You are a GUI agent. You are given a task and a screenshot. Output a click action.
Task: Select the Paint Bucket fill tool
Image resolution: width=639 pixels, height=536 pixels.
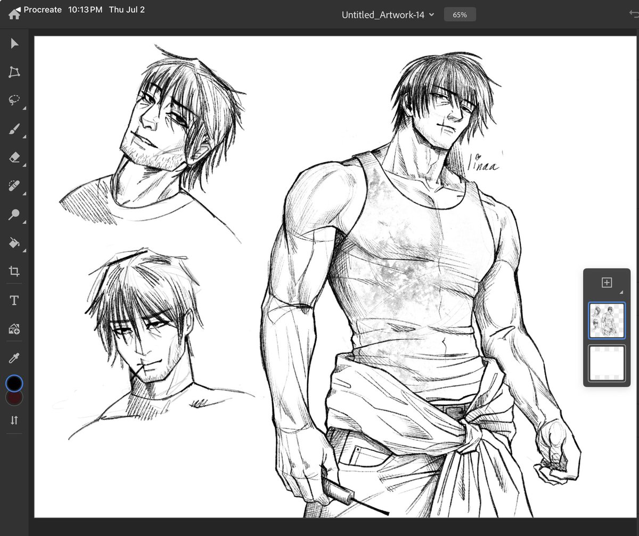pyautogui.click(x=14, y=243)
